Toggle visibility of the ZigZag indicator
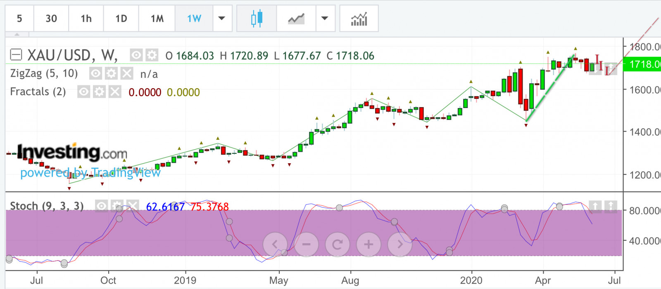661x289 pixels. point(95,74)
